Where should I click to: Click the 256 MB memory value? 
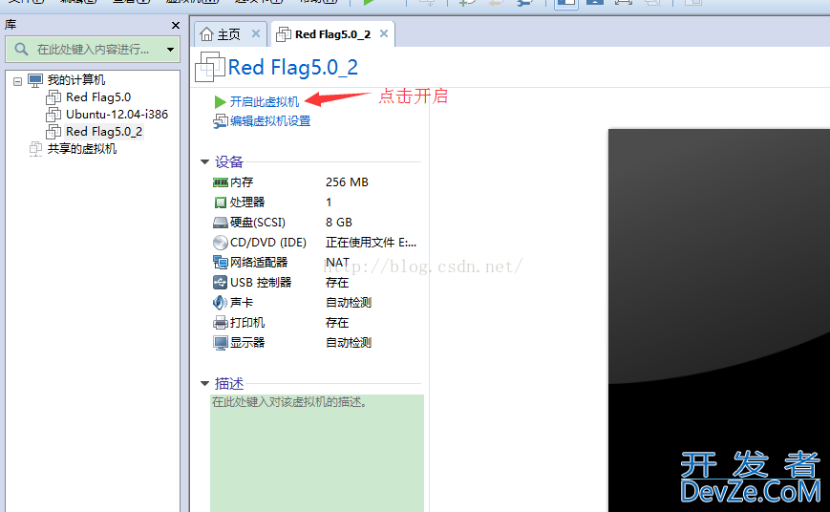347,182
